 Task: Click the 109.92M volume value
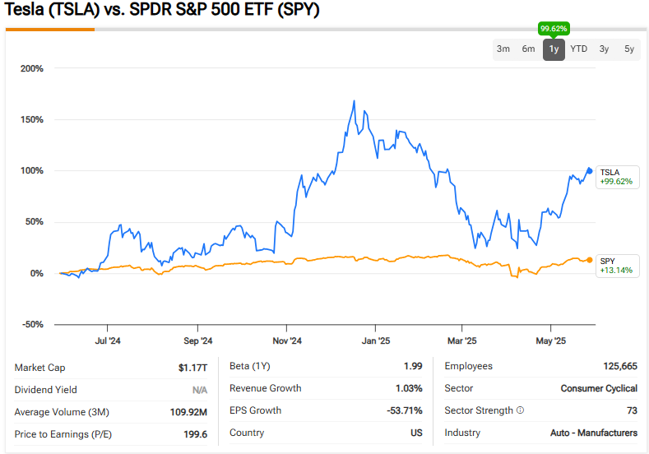188,412
